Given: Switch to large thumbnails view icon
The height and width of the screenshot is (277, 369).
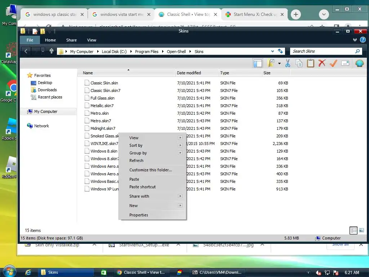Looking at the screenshot, I should pos(361,230).
